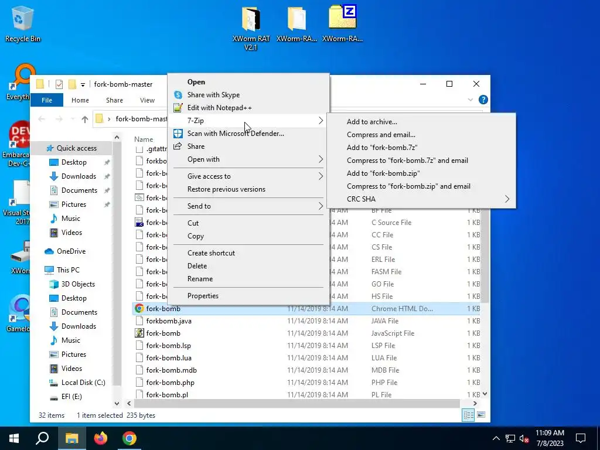The height and width of the screenshot is (450, 600).
Task: Expand the Open with submenu arrow
Action: click(321, 159)
